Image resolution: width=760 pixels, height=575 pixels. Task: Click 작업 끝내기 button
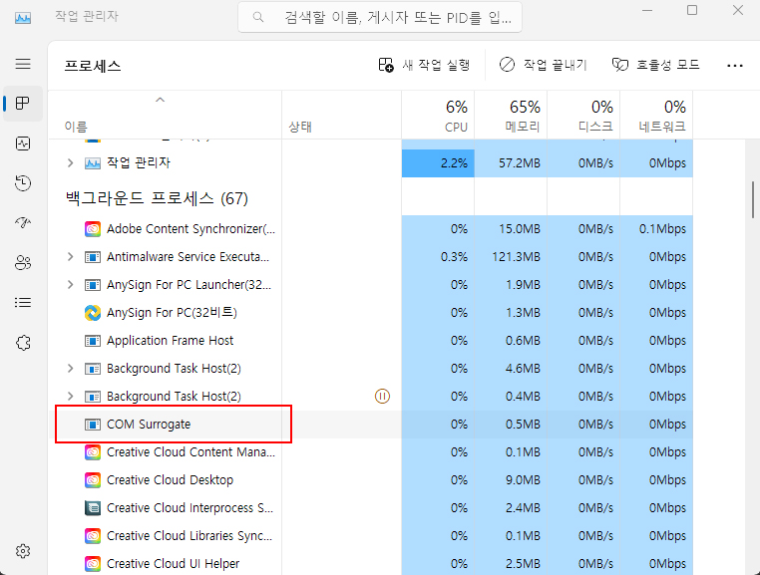544,65
